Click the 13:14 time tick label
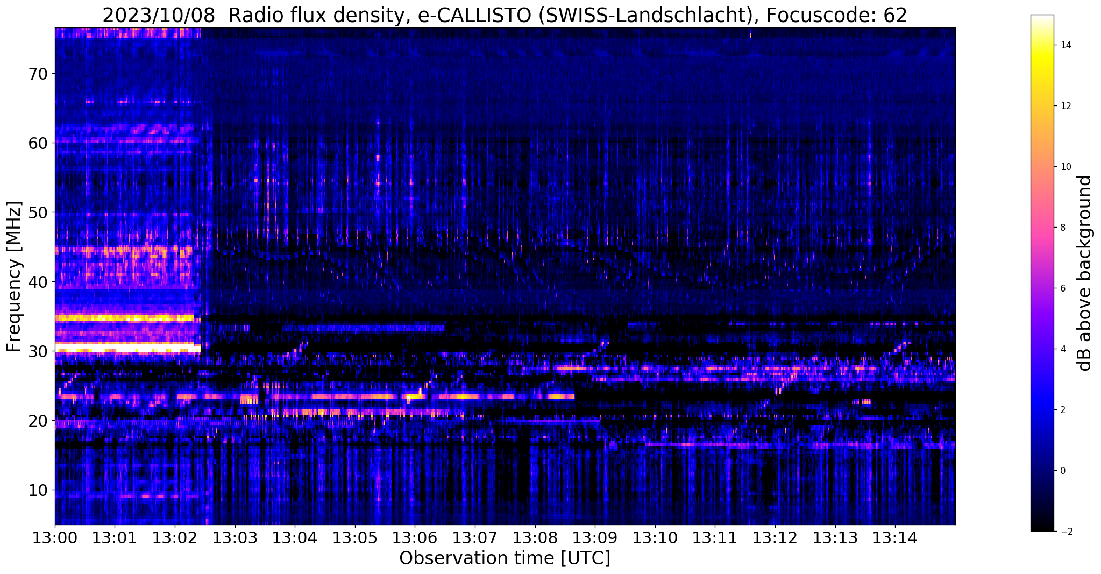Screen dimensions: 1101x574 895,537
